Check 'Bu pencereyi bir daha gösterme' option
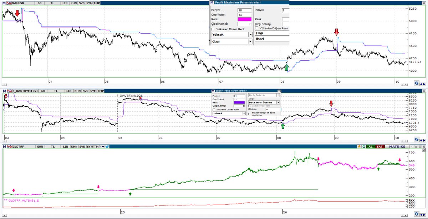The image size is (428, 219). tap(249, 114)
